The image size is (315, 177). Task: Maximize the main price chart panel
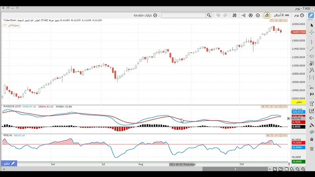tap(272, 21)
